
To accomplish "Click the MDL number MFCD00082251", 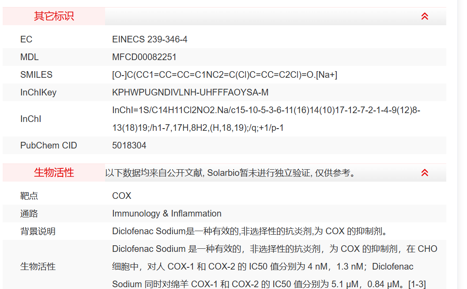I will tap(144, 57).
